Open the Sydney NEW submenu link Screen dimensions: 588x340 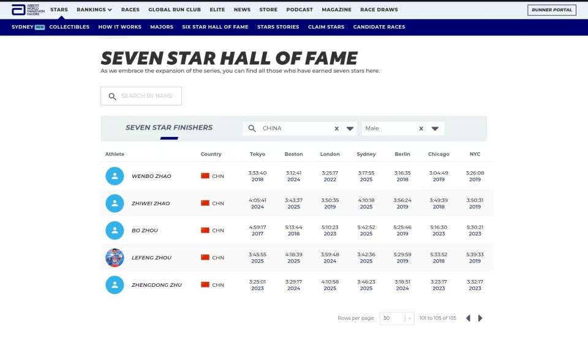pos(28,27)
